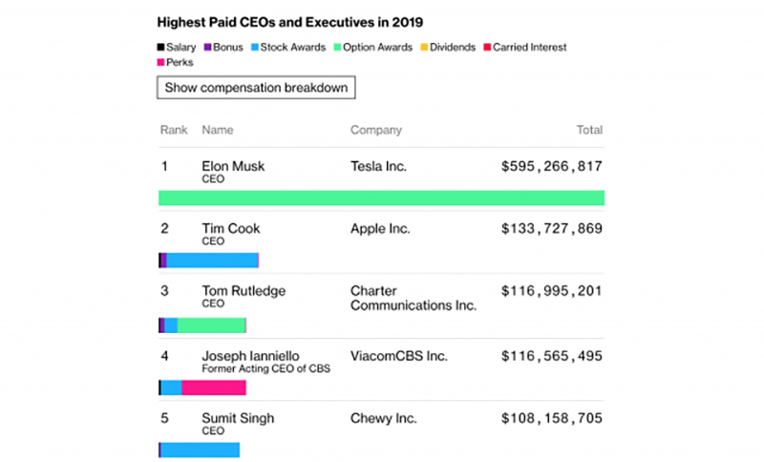Click the green Option Awards legend swatch
This screenshot has width=764, height=462.
click(337, 48)
